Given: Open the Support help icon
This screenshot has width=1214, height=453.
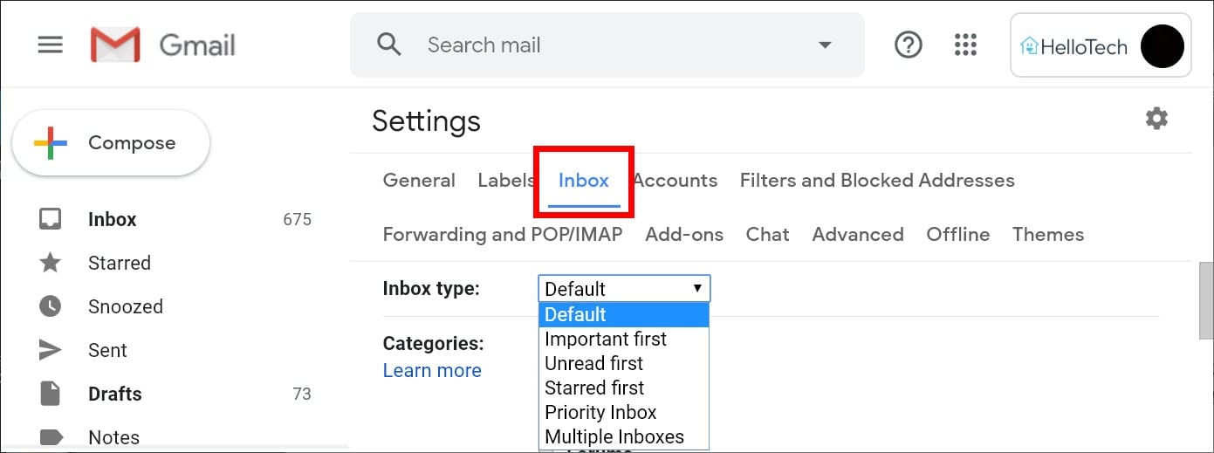Looking at the screenshot, I should pyautogui.click(x=909, y=45).
